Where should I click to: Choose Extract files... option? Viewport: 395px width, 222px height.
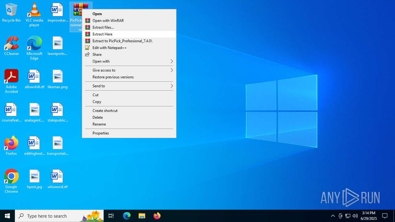(x=129, y=27)
